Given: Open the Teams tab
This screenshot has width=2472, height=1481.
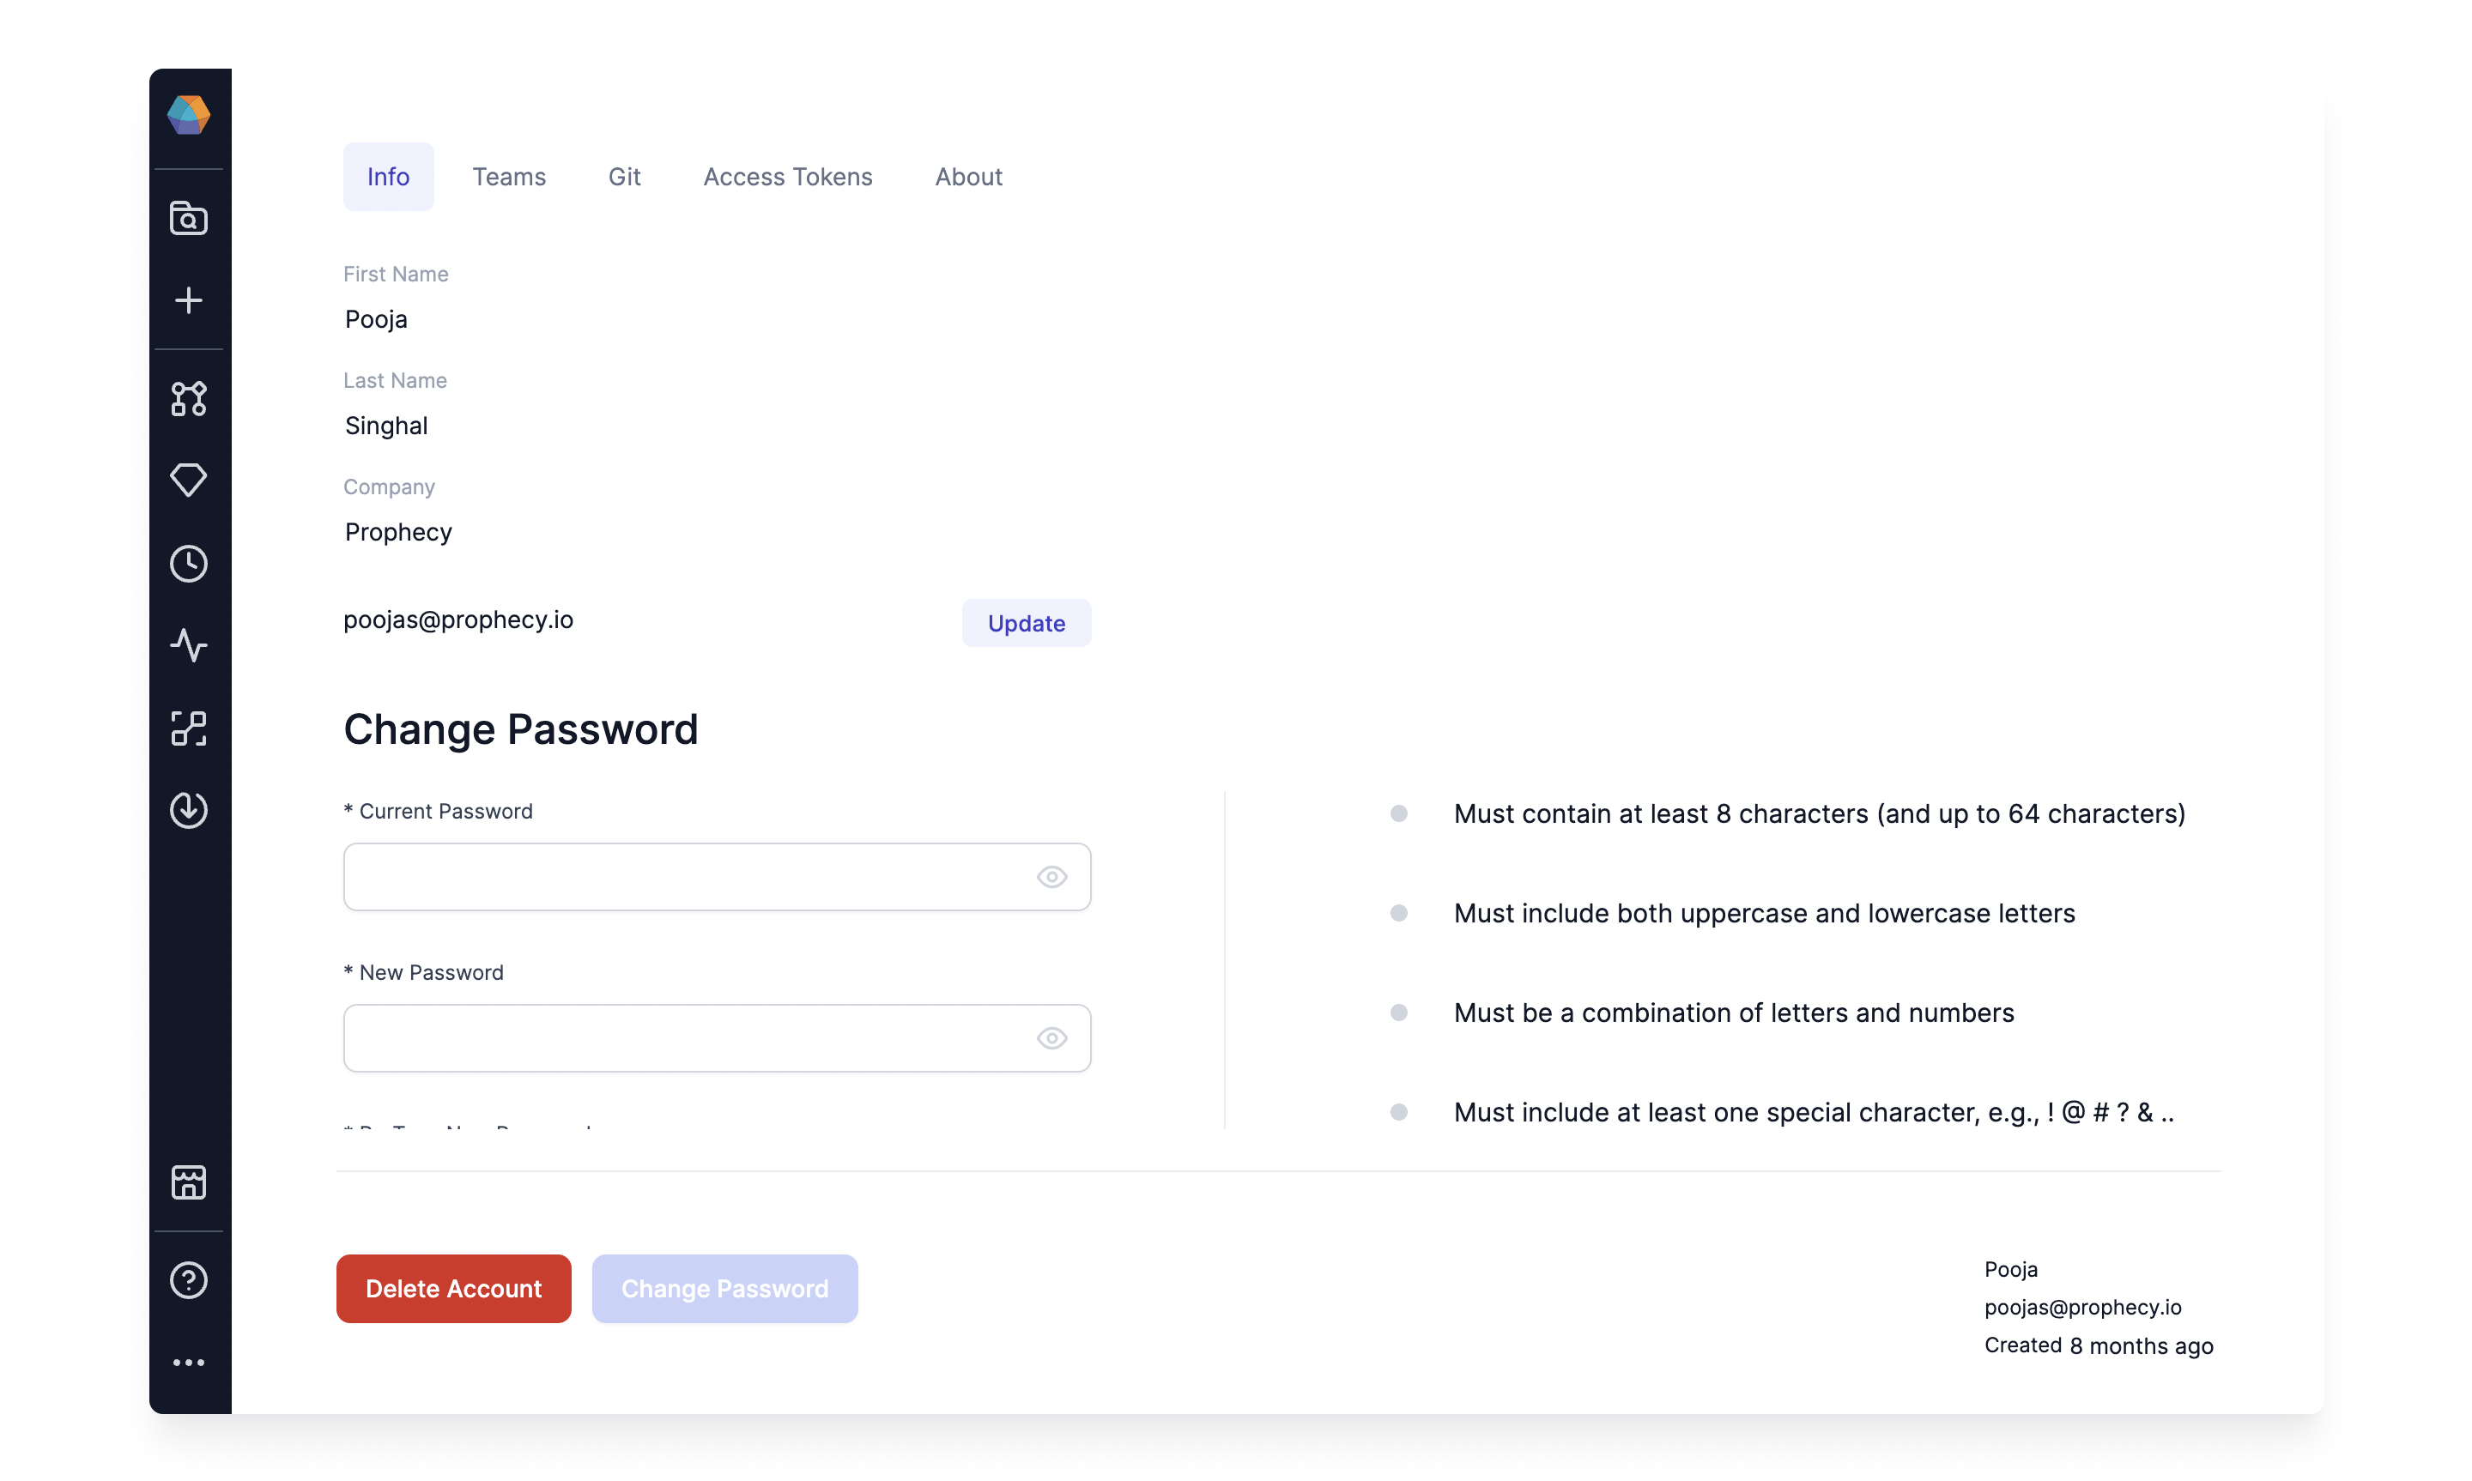Looking at the screenshot, I should tap(508, 176).
